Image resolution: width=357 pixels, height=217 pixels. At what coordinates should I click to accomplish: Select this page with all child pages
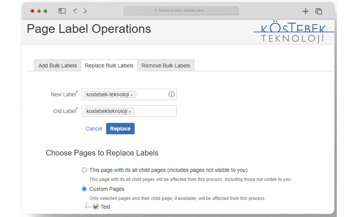click(x=84, y=170)
